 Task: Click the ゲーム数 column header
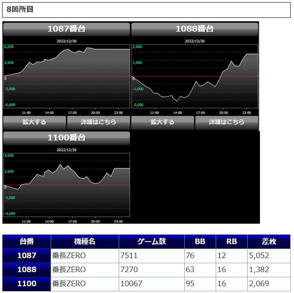coord(152,242)
